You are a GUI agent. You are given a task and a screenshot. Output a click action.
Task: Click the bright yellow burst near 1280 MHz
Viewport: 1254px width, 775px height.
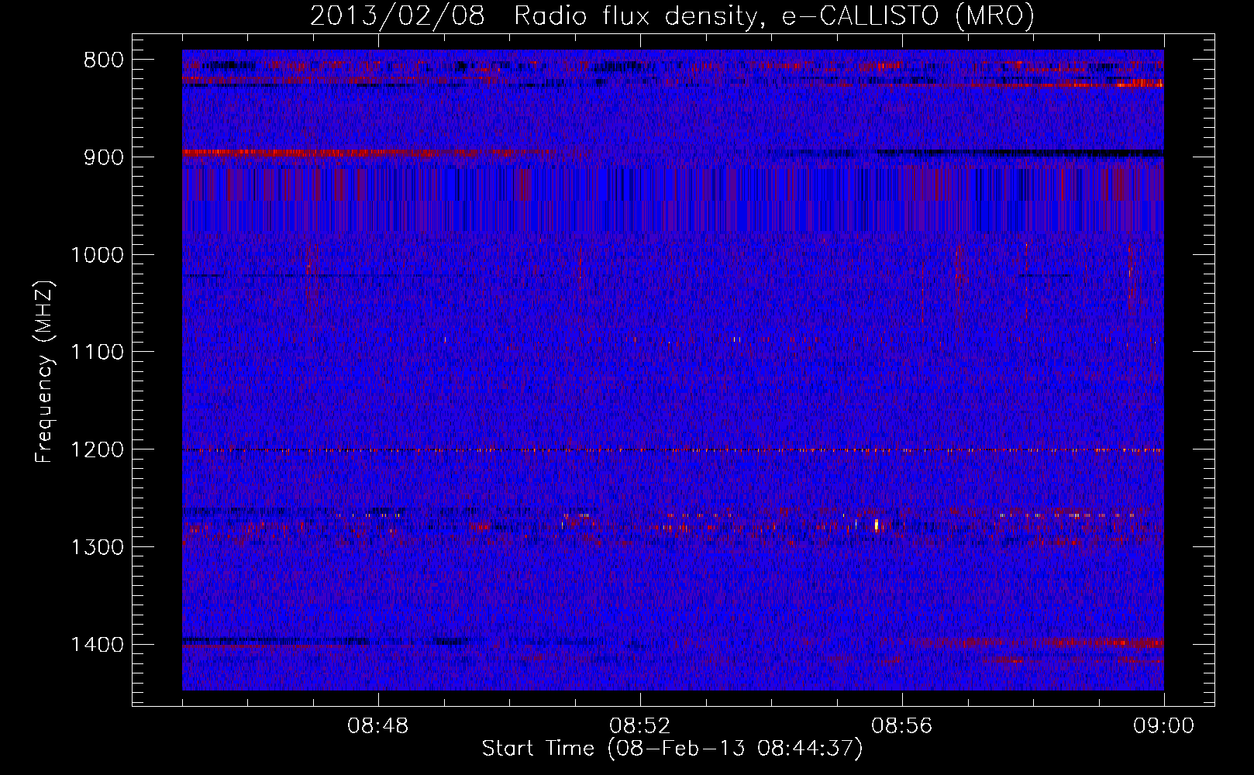coord(877,525)
